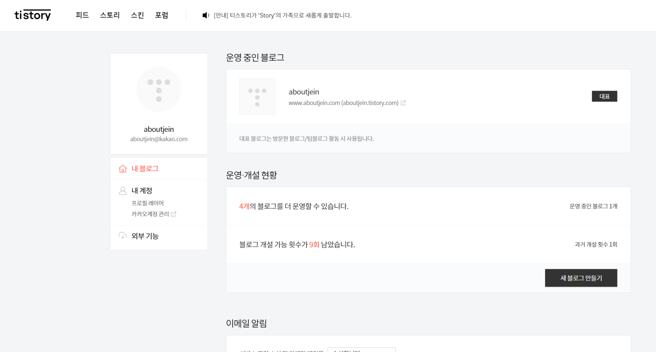Viewport: 656px width, 352px height.
Task: Click the cloud icon beside 외부 기능
Action: [x=123, y=235]
